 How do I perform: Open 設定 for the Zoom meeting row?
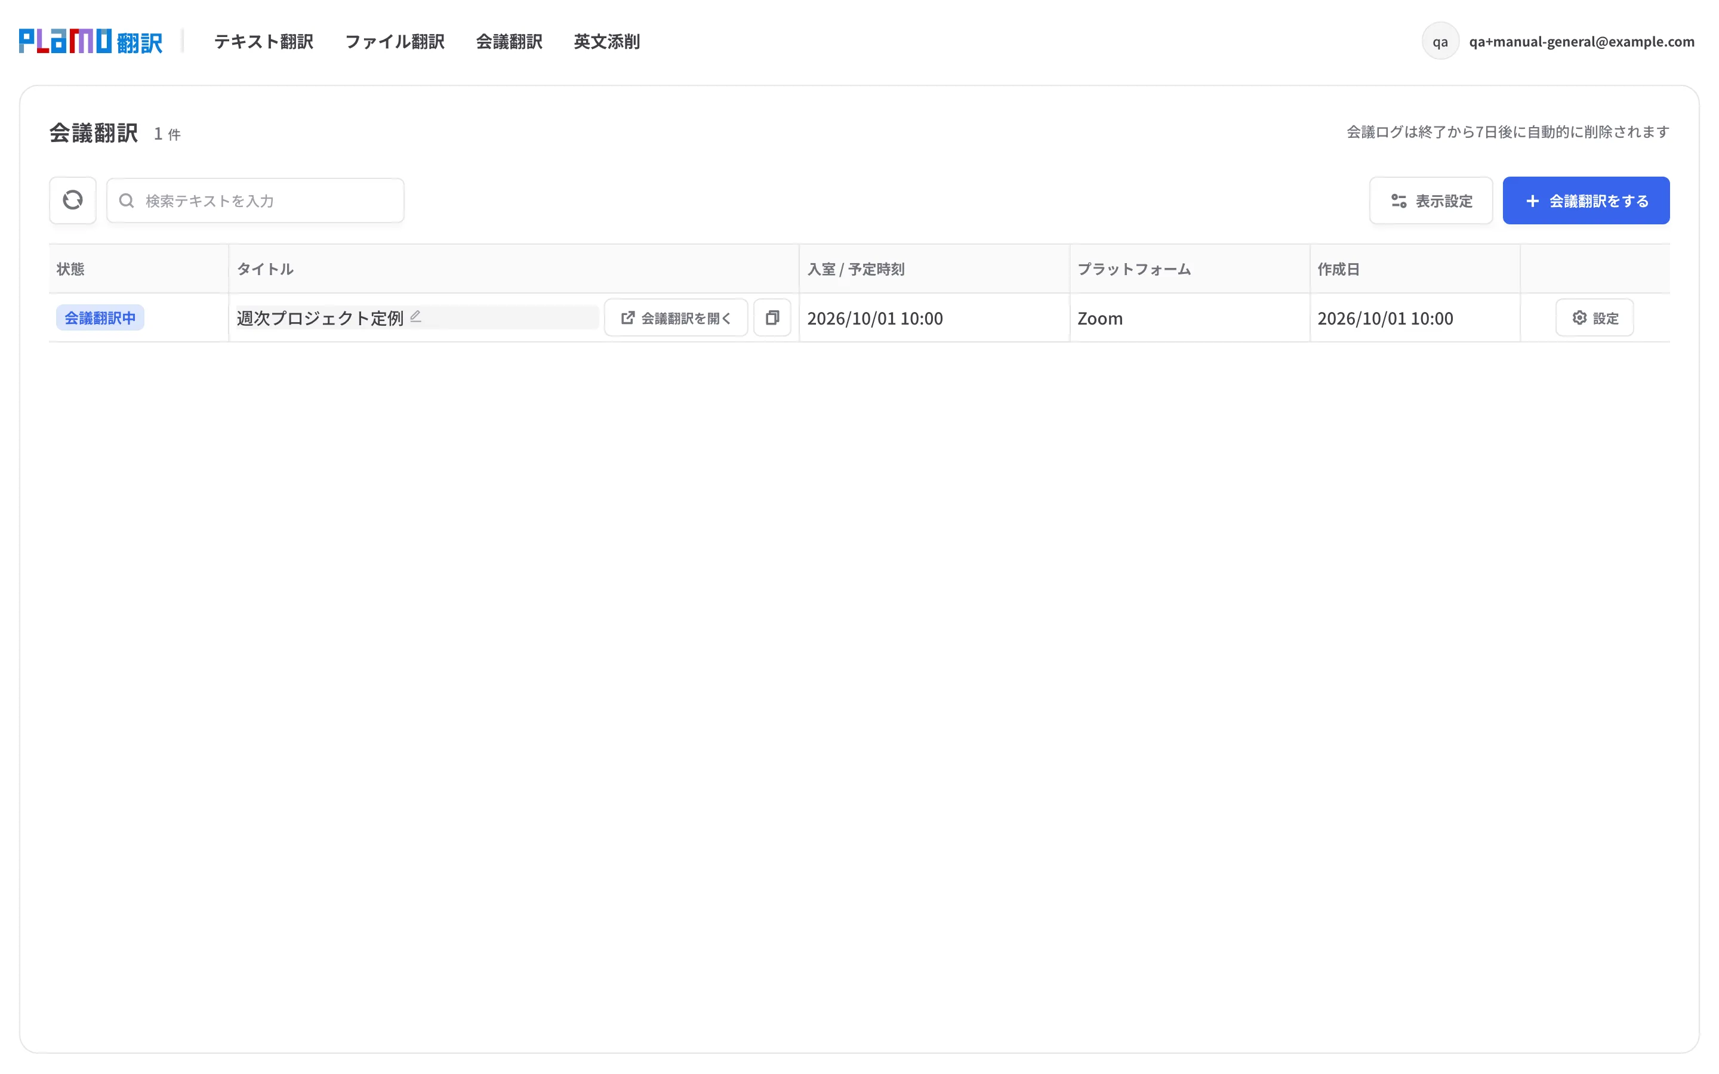point(1594,317)
